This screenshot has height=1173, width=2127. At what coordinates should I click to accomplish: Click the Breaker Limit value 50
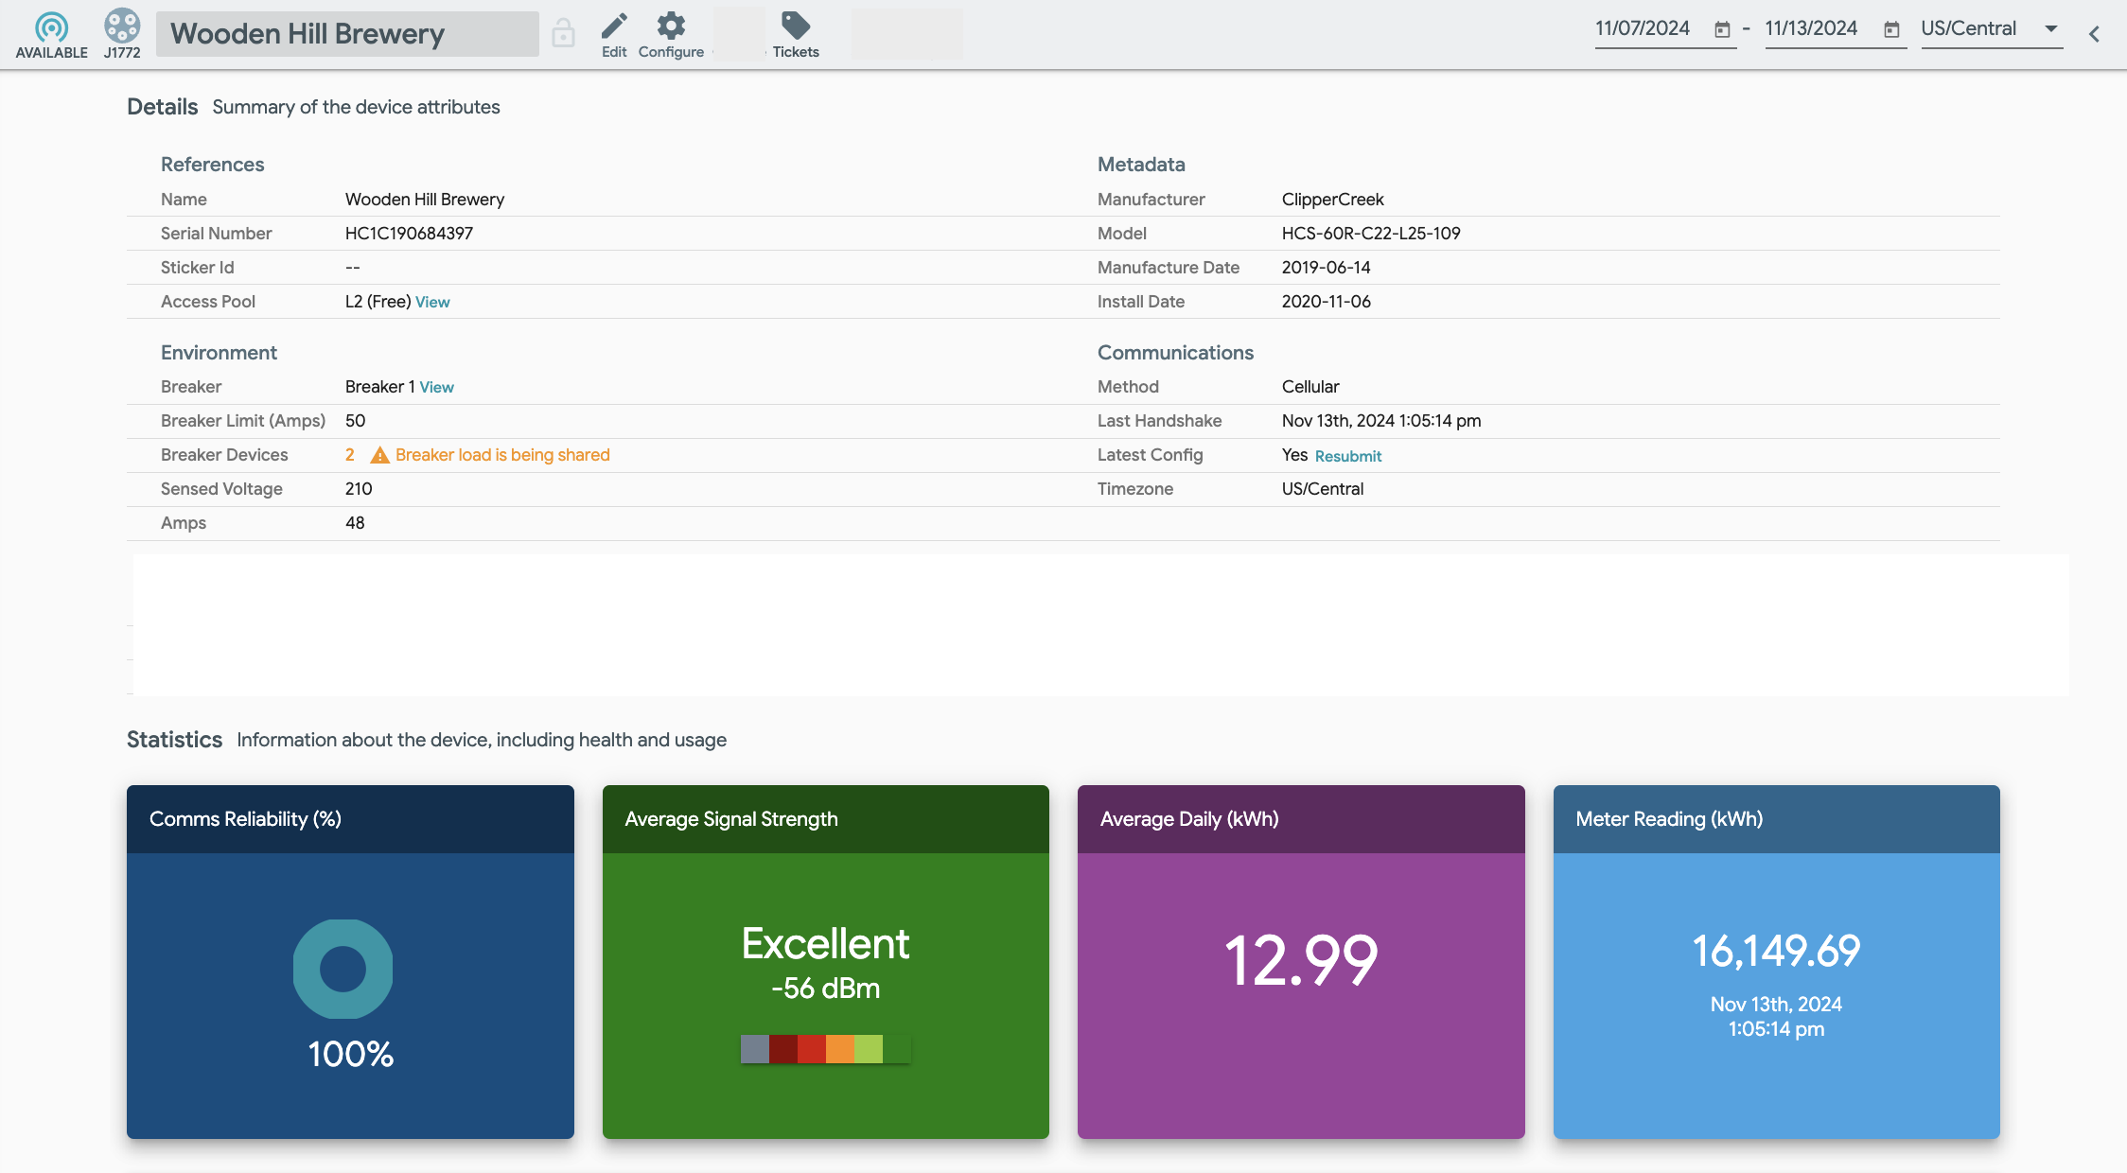pos(355,421)
